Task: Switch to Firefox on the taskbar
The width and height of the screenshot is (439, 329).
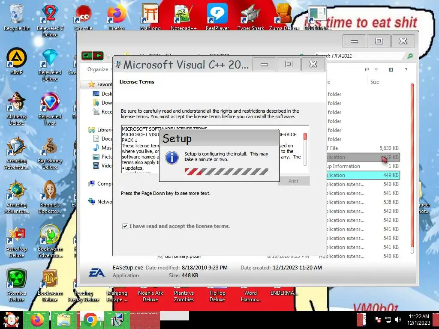Action: click(x=37, y=320)
